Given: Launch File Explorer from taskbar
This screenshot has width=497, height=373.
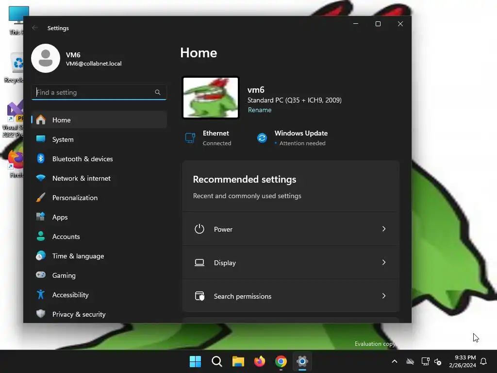Looking at the screenshot, I should [238, 361].
